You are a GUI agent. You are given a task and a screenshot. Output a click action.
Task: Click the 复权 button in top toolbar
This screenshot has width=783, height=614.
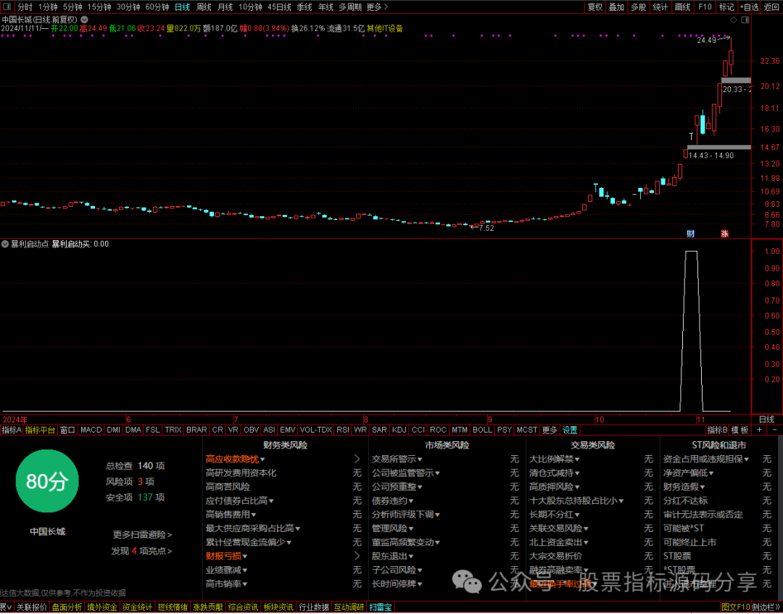[594, 7]
